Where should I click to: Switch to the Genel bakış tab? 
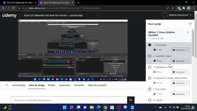click(x=19, y=85)
